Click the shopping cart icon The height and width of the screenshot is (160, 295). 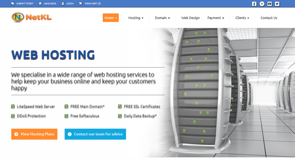coord(80,3)
